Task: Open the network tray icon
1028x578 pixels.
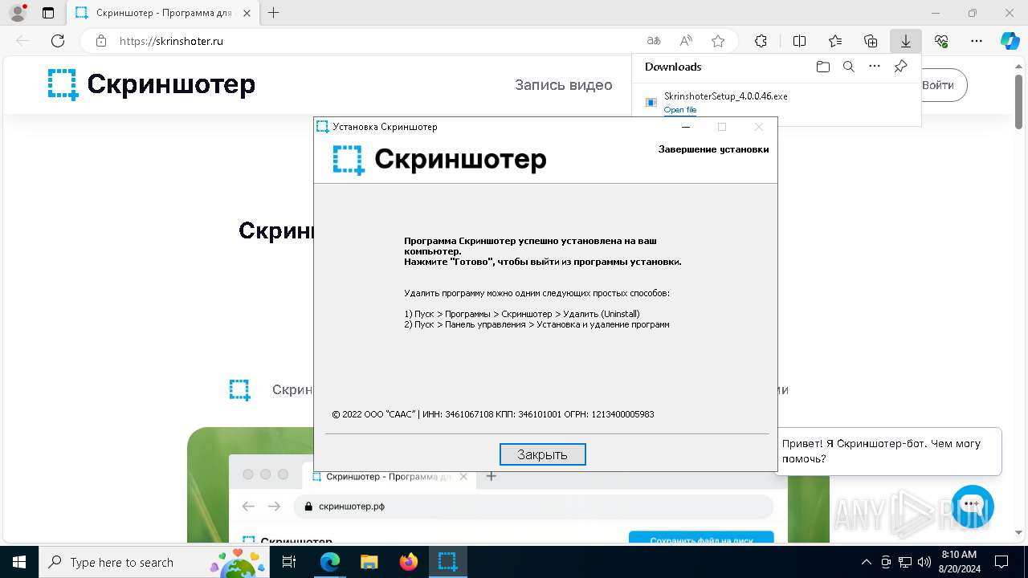Action: coord(905,562)
